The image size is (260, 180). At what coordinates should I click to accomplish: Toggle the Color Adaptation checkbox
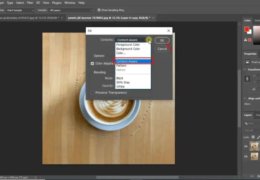92,63
